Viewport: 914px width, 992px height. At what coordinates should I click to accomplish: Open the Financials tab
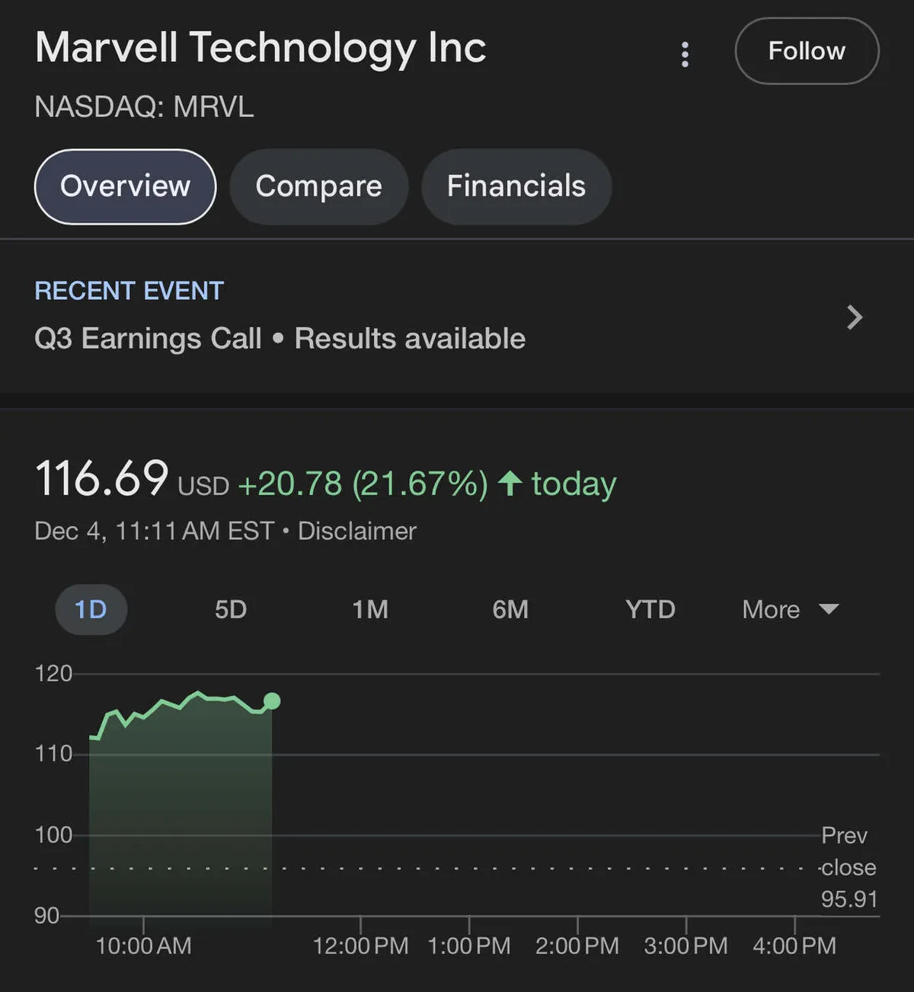click(516, 187)
